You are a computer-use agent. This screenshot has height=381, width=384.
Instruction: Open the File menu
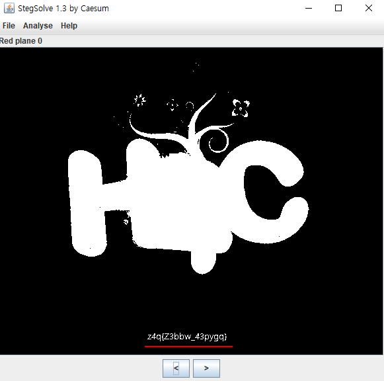tap(9, 26)
